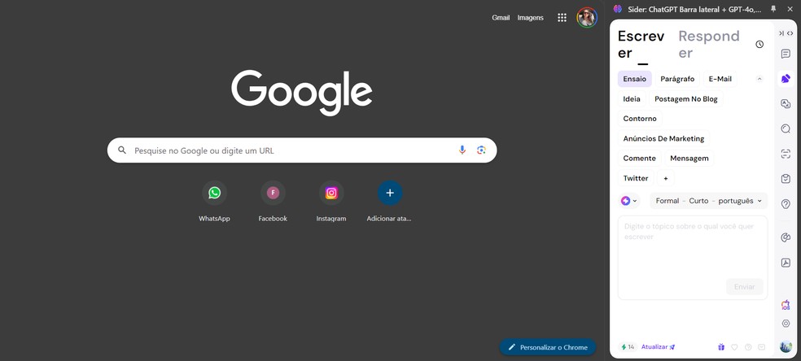801x361 pixels.
Task: Click the small help icon in Sider footer
Action: (x=748, y=346)
